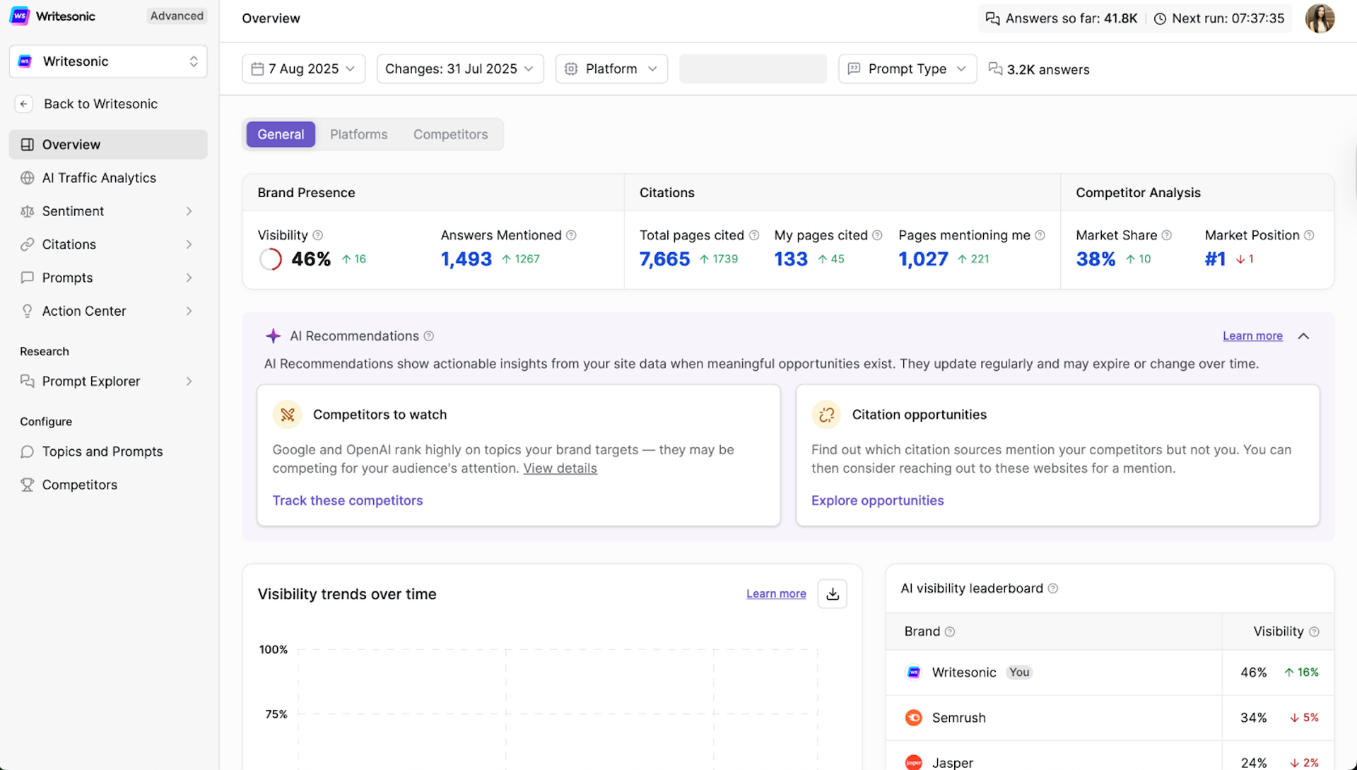Click the blank filter field beside Platform
1357x770 pixels.
(x=753, y=69)
